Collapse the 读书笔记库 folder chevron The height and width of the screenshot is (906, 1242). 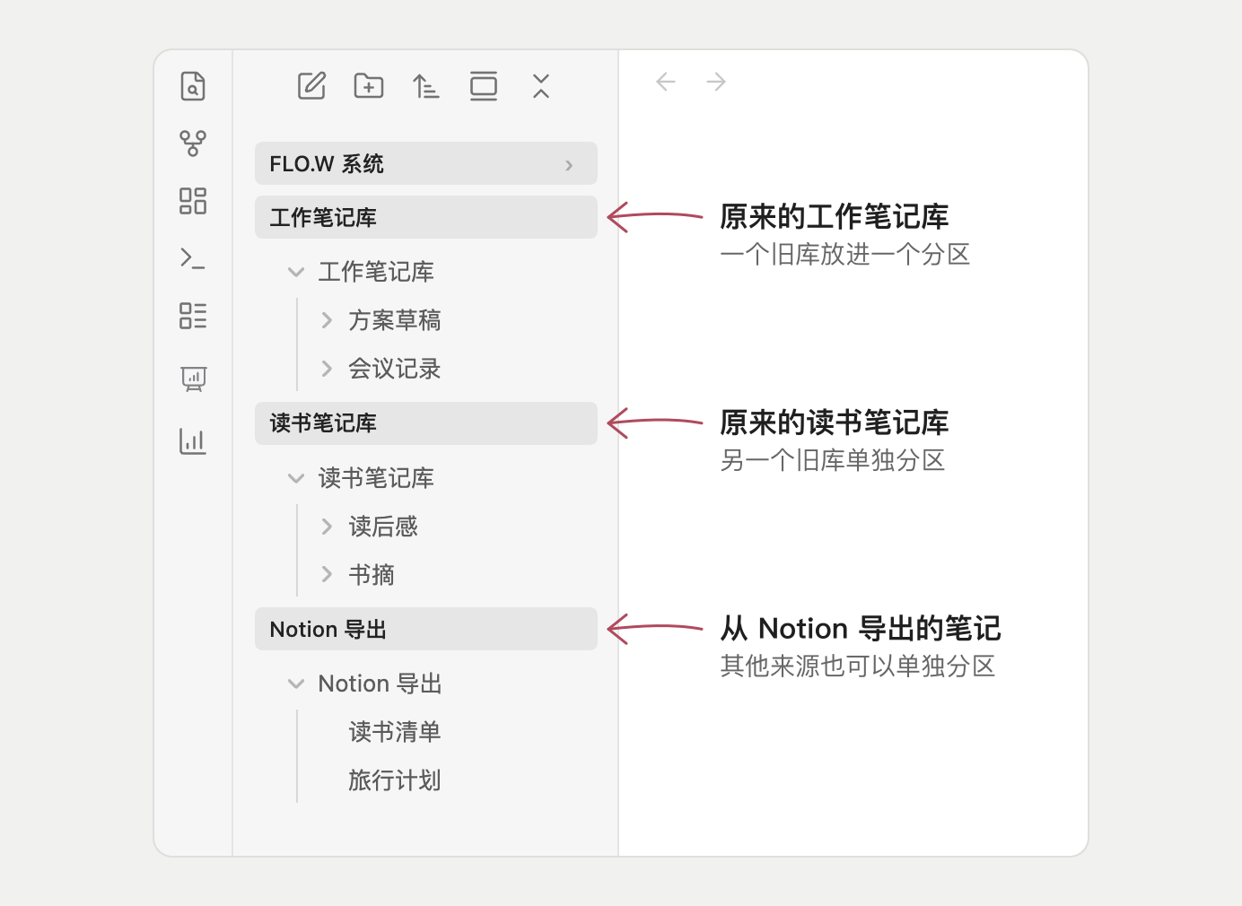tap(295, 478)
